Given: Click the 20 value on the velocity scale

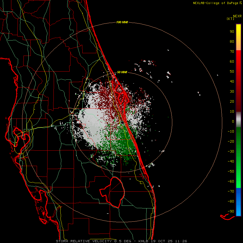Looking at the screenshot, I should [x=232, y=102].
